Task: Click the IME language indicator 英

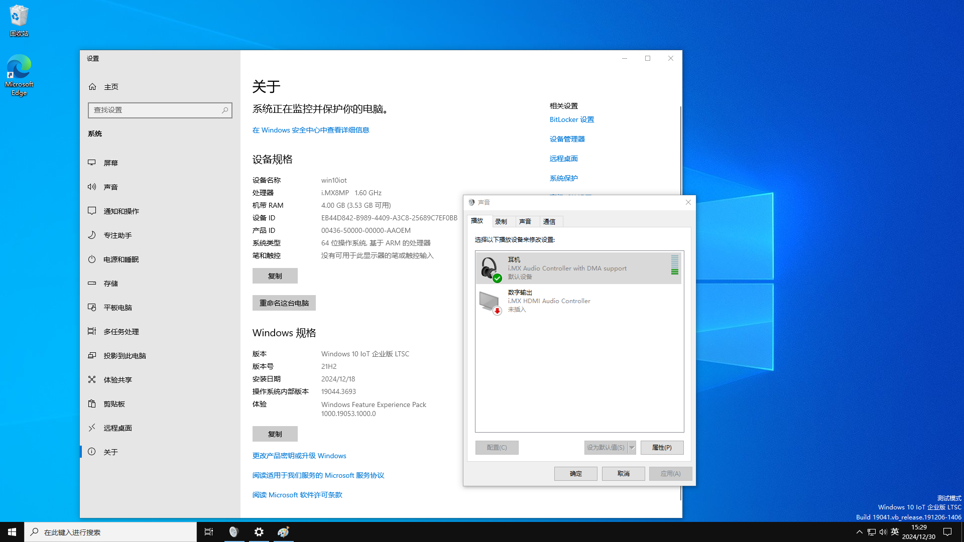Action: click(x=895, y=532)
